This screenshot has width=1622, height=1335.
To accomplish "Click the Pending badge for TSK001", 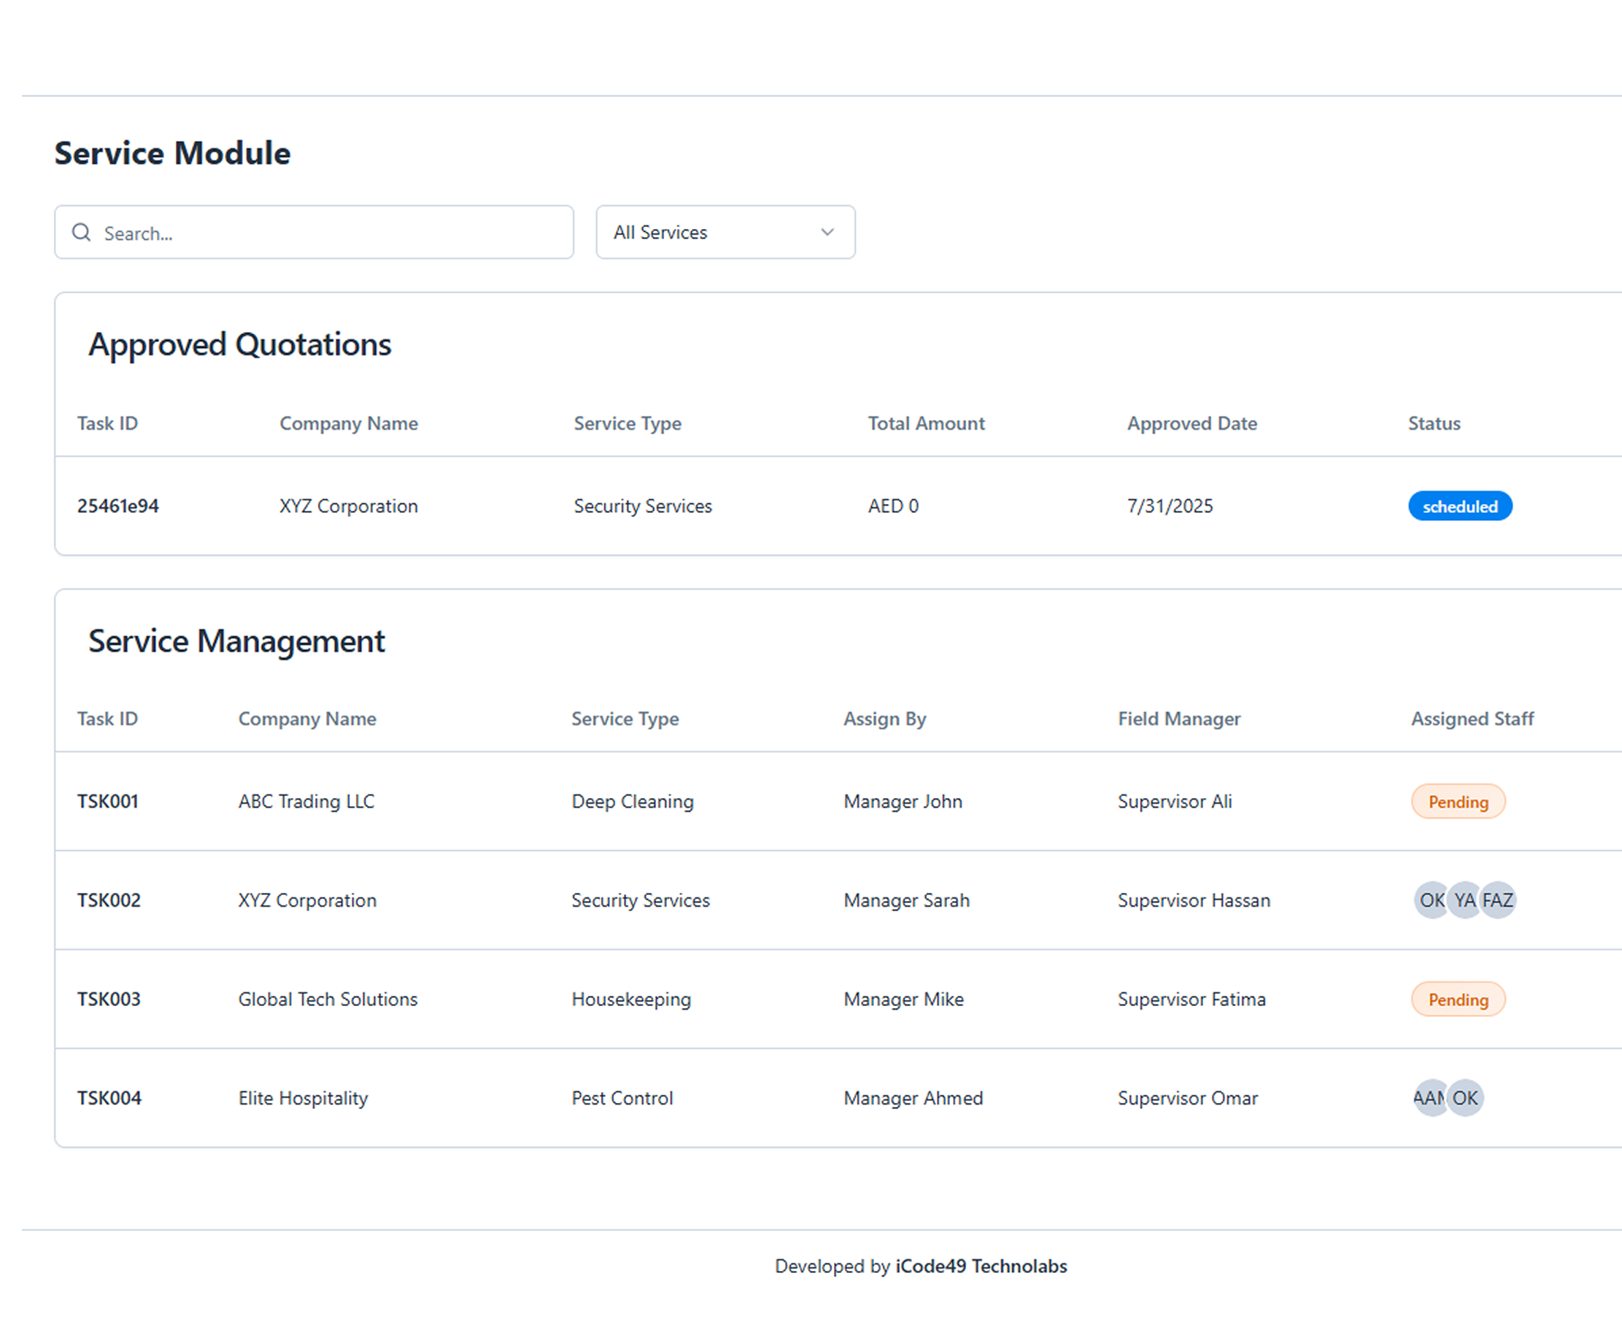I will tap(1457, 801).
